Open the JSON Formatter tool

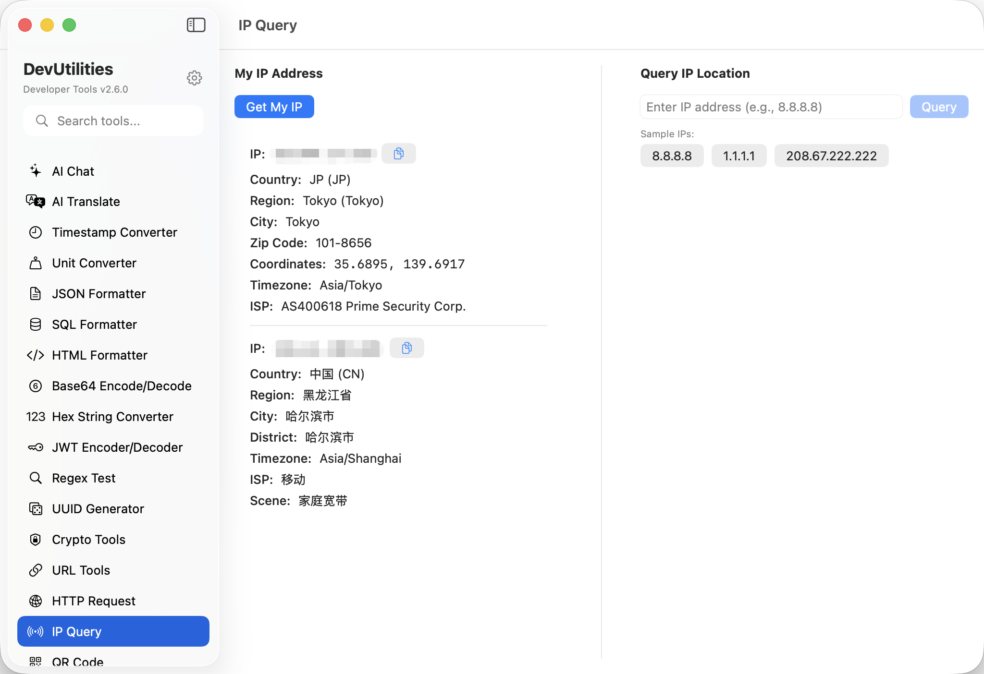(98, 294)
